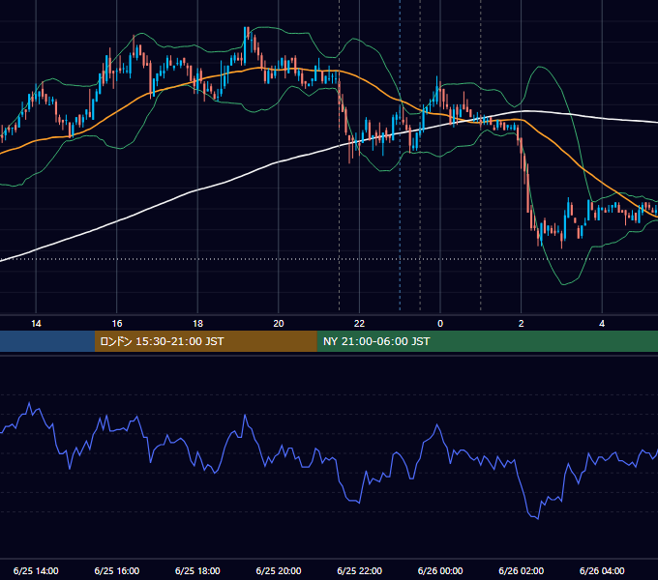Click the London 15:30-21:00 JST session bar

205,341
